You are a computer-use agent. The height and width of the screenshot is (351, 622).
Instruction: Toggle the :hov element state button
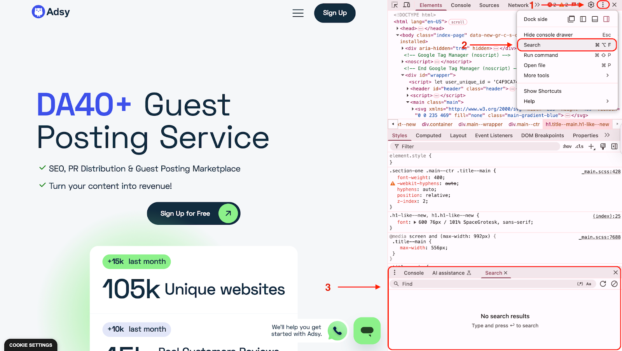pos(567,146)
